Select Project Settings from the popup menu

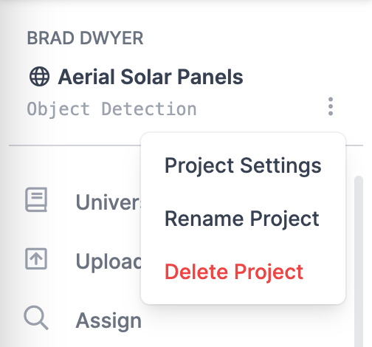[243, 165]
